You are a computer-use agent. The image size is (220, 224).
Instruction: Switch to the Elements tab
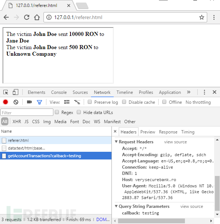37,92
